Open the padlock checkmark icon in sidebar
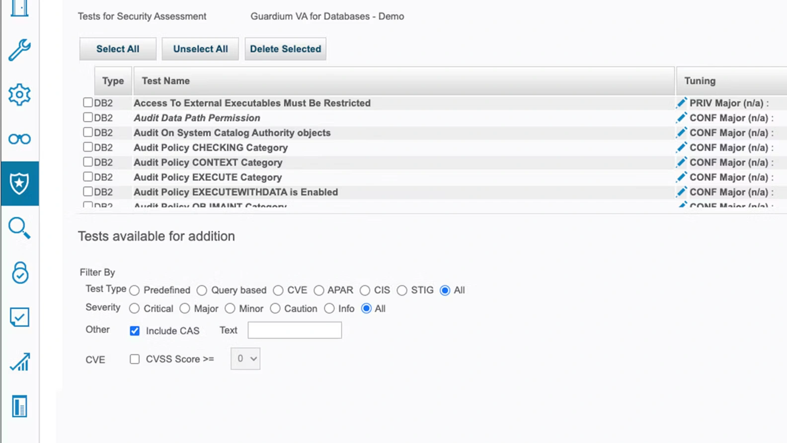 coord(19,272)
